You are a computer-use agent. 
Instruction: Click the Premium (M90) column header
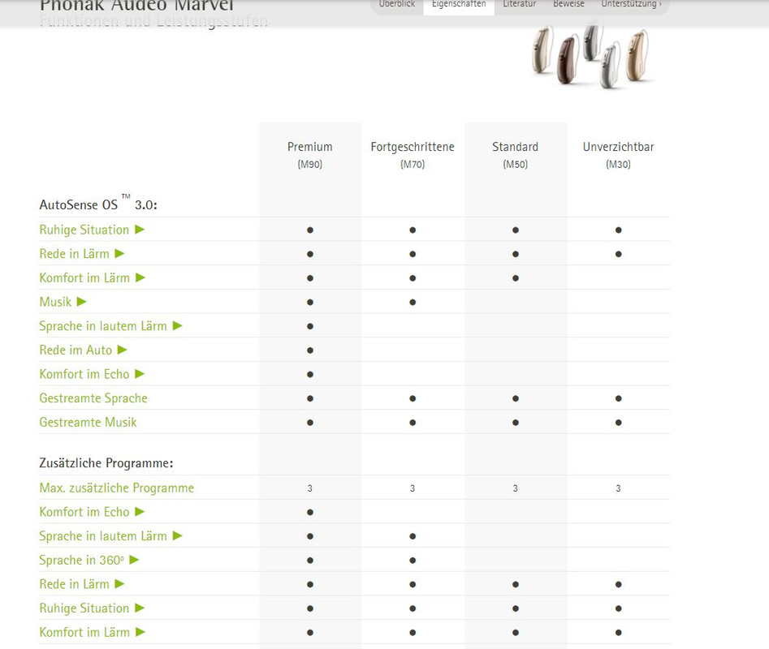pyautogui.click(x=310, y=155)
